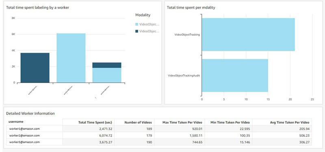This screenshot has height=152, width=325.
Task: Select the solid dark blue worker bar
Action: click(x=35, y=68)
